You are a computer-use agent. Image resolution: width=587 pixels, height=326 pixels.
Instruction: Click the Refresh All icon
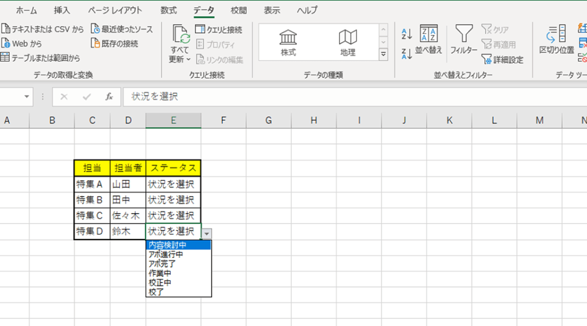pos(181,34)
